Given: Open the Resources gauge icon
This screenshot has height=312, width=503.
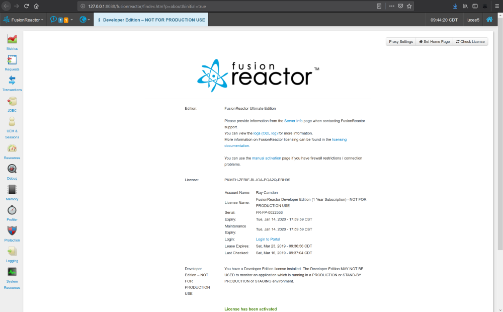Looking at the screenshot, I should pyautogui.click(x=12, y=148).
